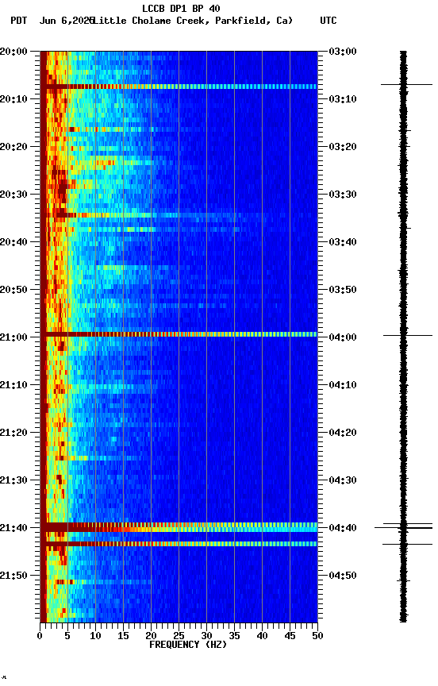Screen dimensions: 438x686
Task: Click the 'UTC' timezone label
Action: click(328, 21)
